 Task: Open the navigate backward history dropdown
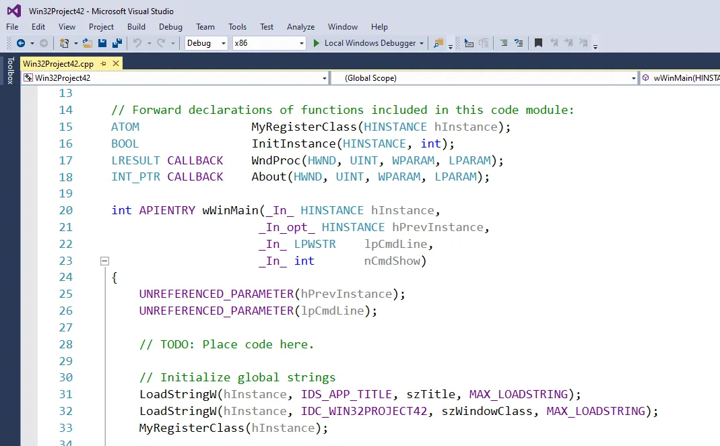point(32,43)
